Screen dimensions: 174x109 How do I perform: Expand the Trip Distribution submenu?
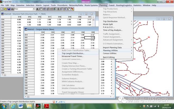116,21
